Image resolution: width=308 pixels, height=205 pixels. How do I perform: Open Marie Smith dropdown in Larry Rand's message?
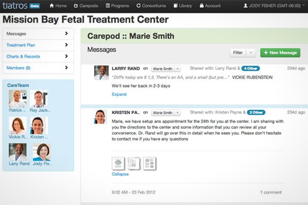tap(166, 68)
